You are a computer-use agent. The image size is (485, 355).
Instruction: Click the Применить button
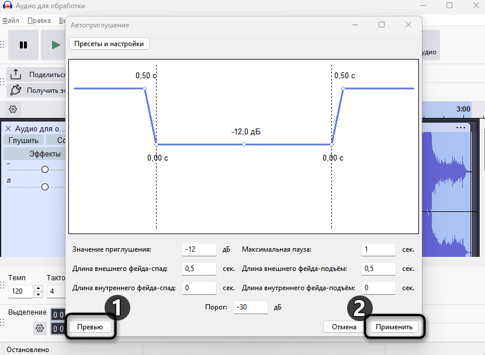[394, 327]
